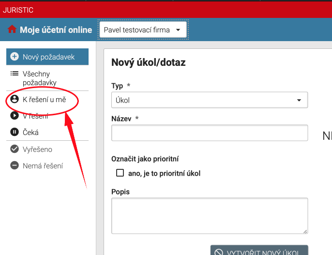Click the checkmark icon beside Vyřešeno
The height and width of the screenshot is (255, 332).
[x=15, y=149]
